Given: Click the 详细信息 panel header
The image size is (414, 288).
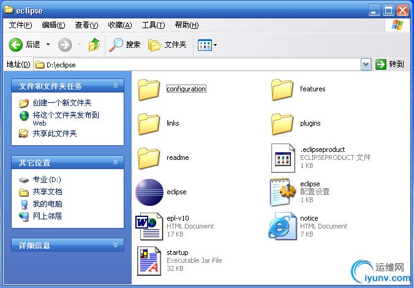Looking at the screenshot, I should pyautogui.click(x=67, y=245).
